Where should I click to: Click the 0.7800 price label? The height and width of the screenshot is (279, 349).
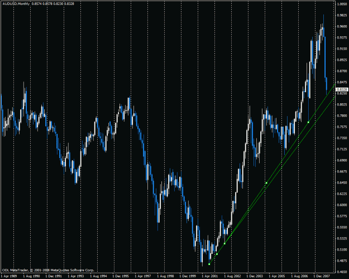[x=342, y=116]
